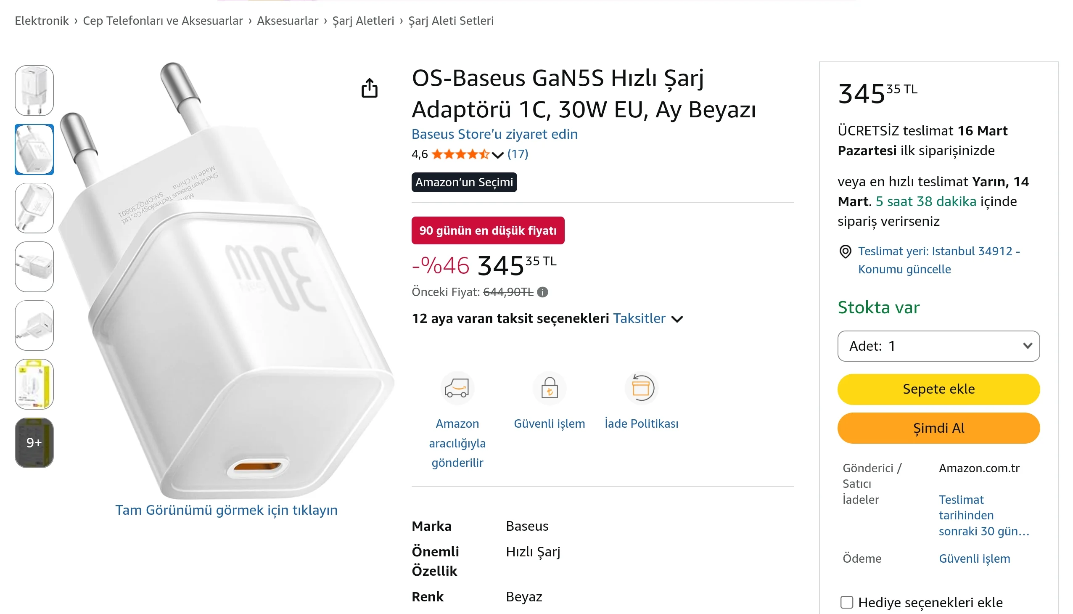
Task: Open the Adet quantity dropdown
Action: 938,346
